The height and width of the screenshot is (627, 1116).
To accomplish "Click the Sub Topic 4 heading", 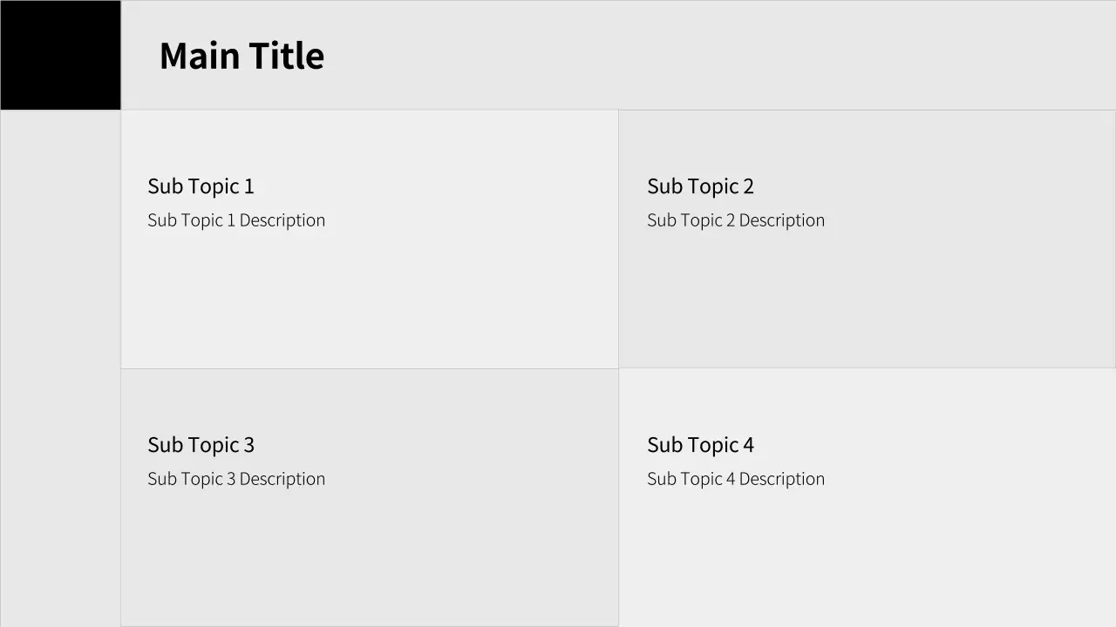I will 700,445.
